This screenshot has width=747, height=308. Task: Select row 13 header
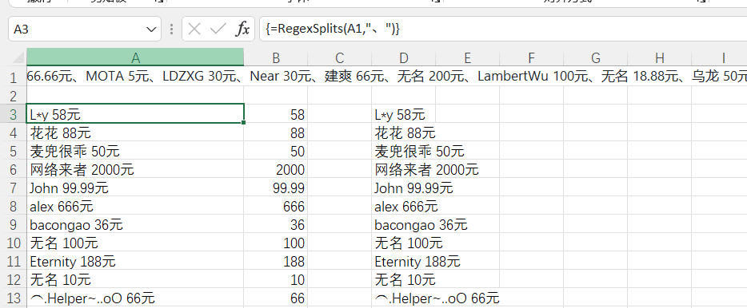pyautogui.click(x=14, y=298)
